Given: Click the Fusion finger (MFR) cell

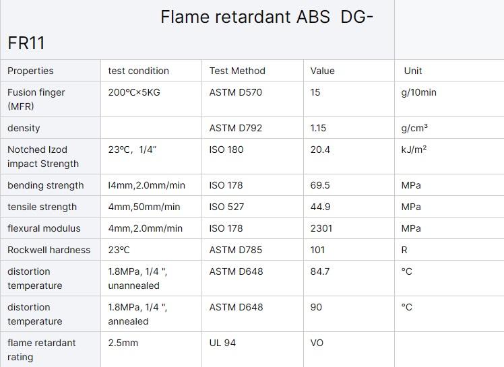Looking at the screenshot, I should [x=36, y=99].
